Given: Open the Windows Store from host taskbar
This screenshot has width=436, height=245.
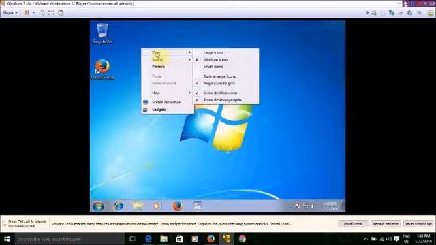Looking at the screenshot, I should (179, 239).
